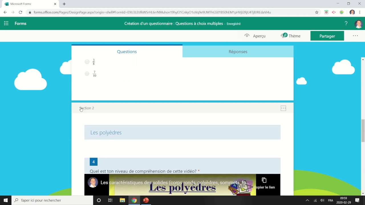Open a new browser tab
Screen dimensions: 365x205
(64, 4)
